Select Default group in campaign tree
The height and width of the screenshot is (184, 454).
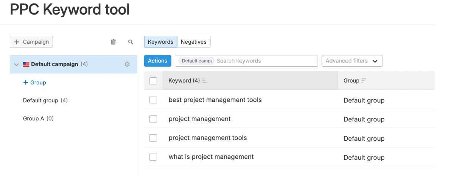click(x=40, y=100)
